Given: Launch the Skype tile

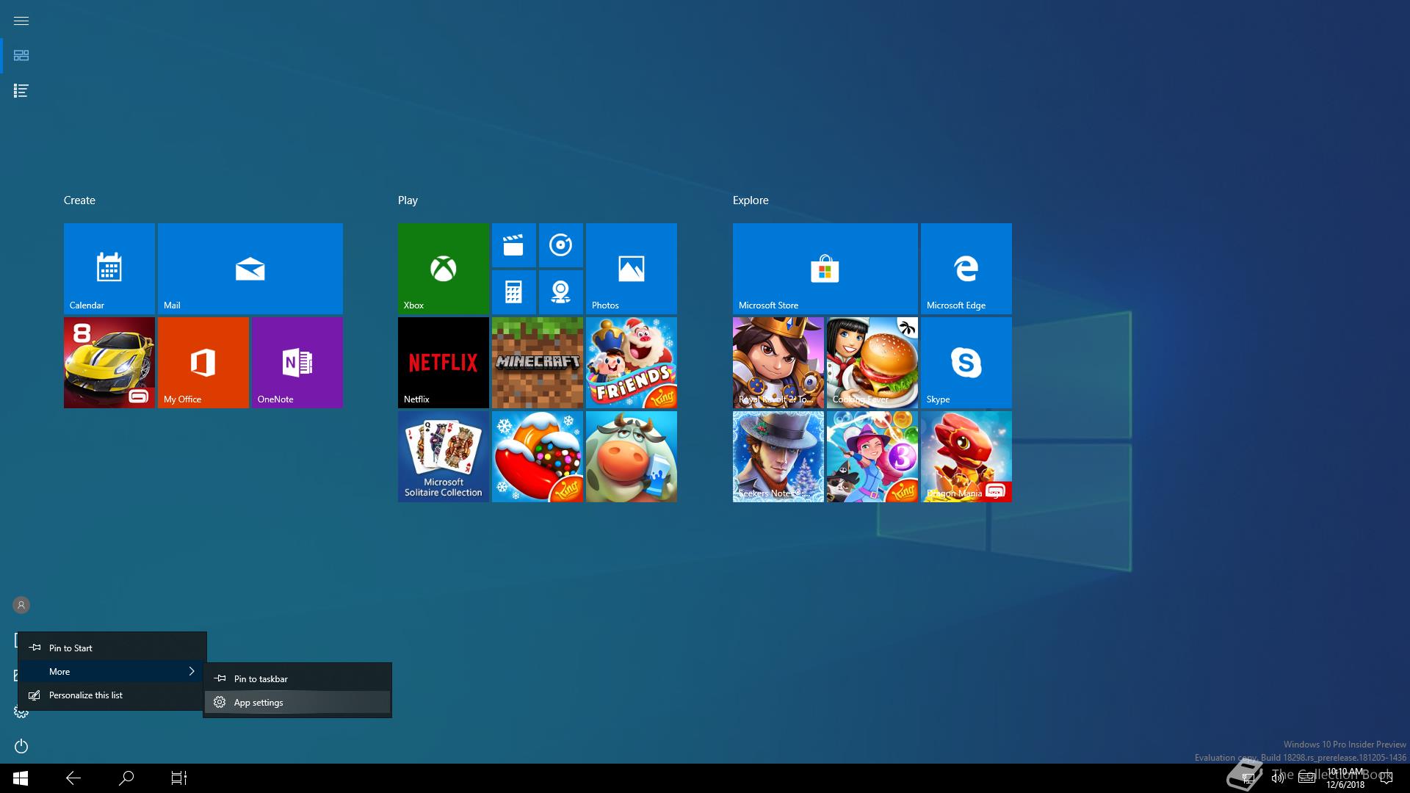Looking at the screenshot, I should click(x=966, y=363).
